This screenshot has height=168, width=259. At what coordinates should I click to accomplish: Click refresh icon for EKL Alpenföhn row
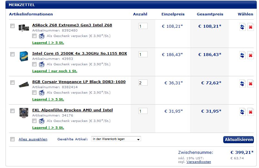pos(242,112)
